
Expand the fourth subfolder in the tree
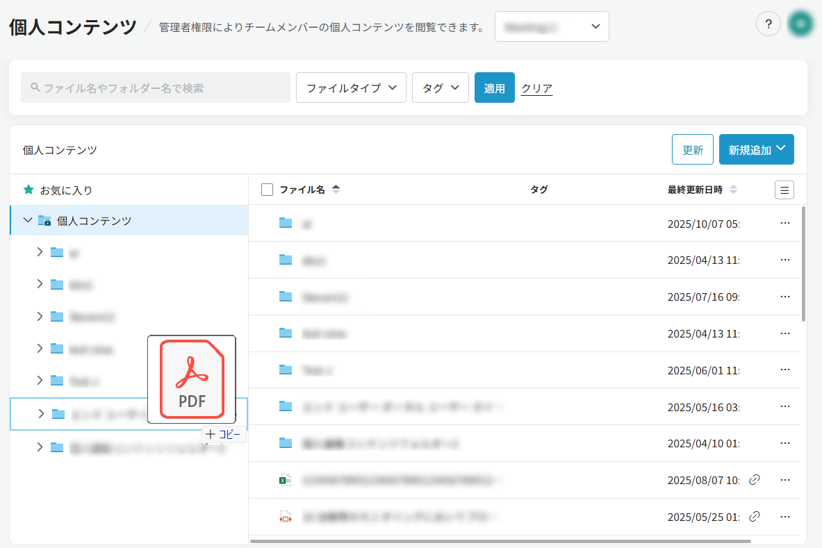(x=40, y=349)
